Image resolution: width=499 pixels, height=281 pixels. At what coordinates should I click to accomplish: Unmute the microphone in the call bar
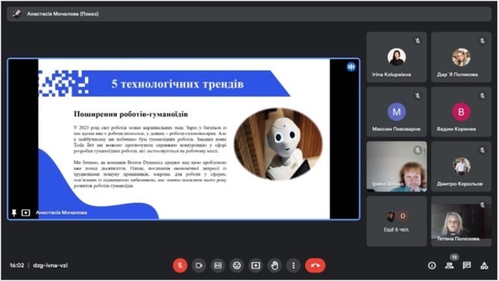point(180,265)
